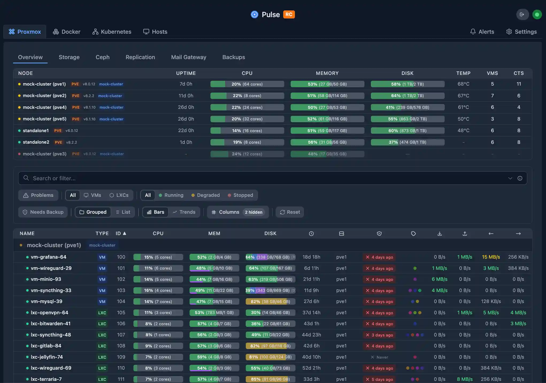Viewport: 546px width, 383px height.
Task: Click the info icon in the search bar
Action: click(x=520, y=178)
